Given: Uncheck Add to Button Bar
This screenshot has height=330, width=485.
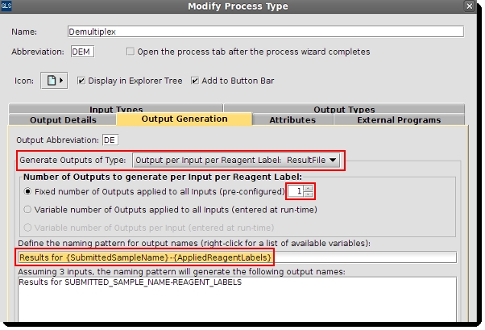Looking at the screenshot, I should point(195,81).
